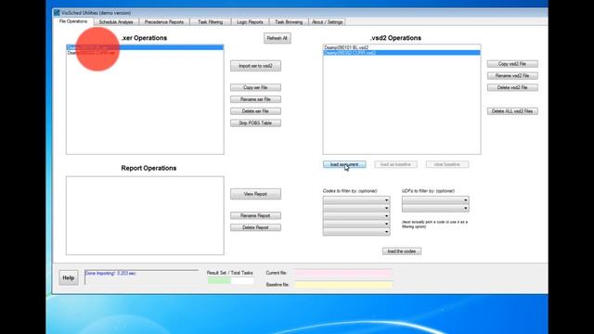Click the yellow Baseline file field

(343, 285)
